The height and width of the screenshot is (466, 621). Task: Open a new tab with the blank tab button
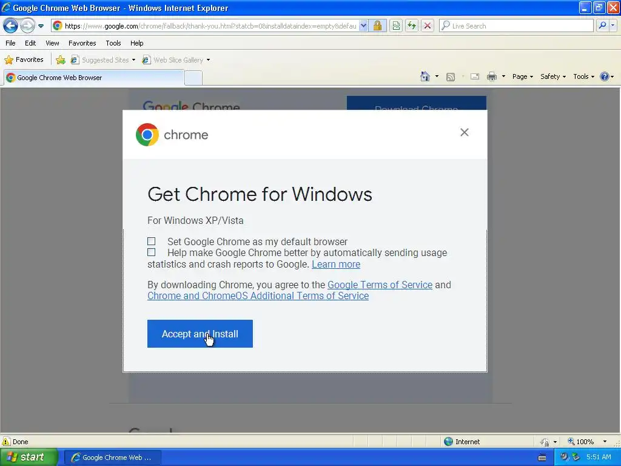[x=193, y=78]
